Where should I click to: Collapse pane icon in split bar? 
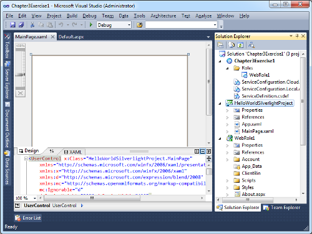tap(208, 152)
